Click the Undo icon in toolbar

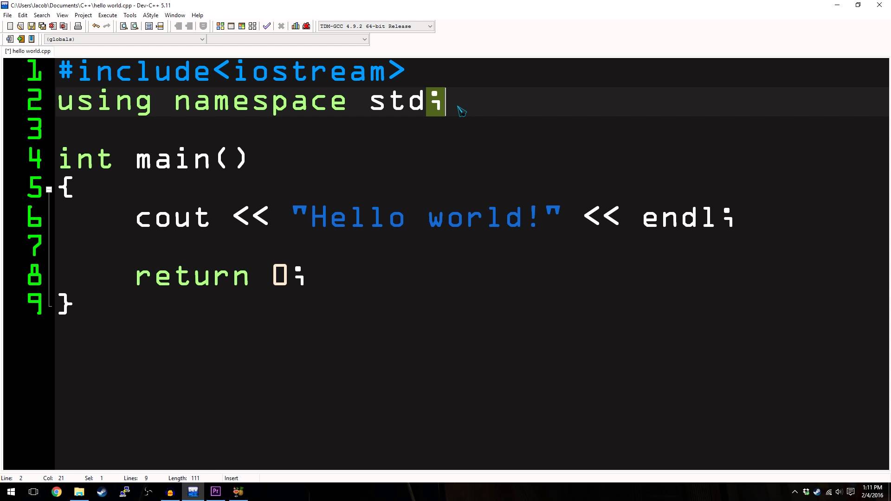point(96,26)
